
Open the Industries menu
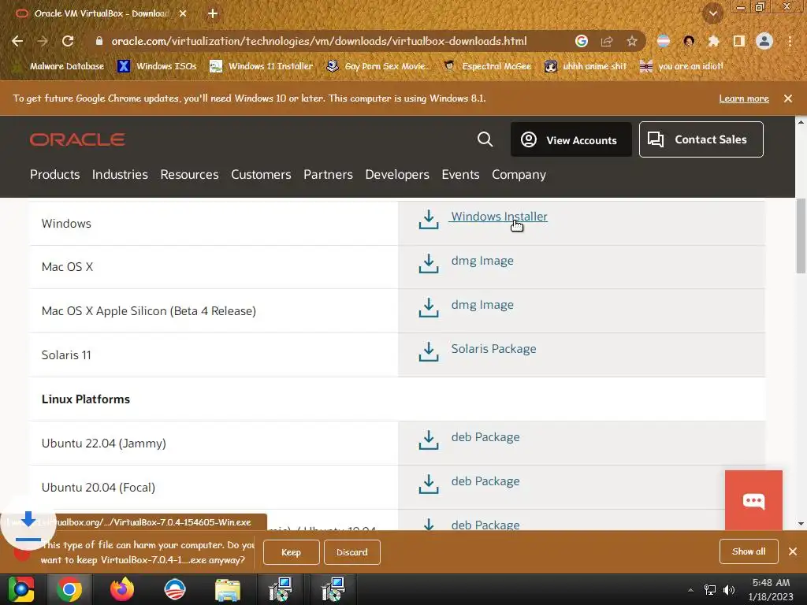tap(120, 174)
